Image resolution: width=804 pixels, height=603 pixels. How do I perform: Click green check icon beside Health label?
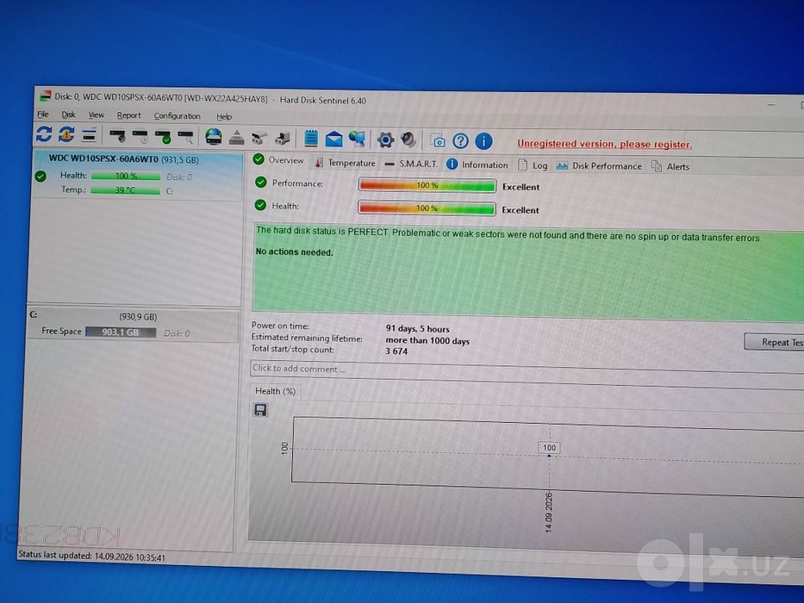click(260, 205)
